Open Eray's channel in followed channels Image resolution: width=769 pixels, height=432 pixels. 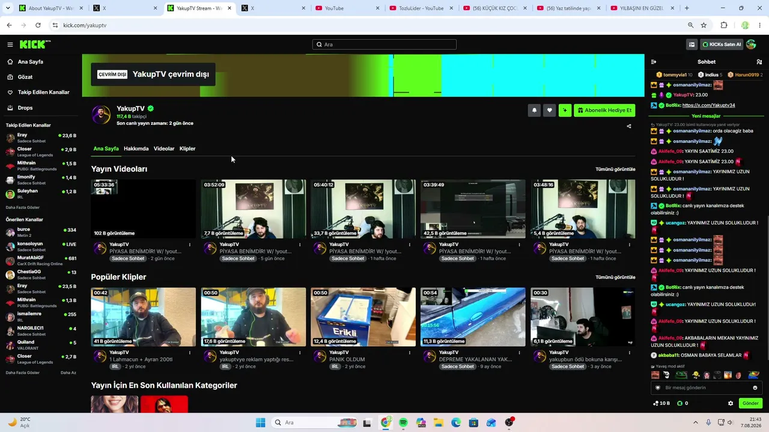click(41, 138)
